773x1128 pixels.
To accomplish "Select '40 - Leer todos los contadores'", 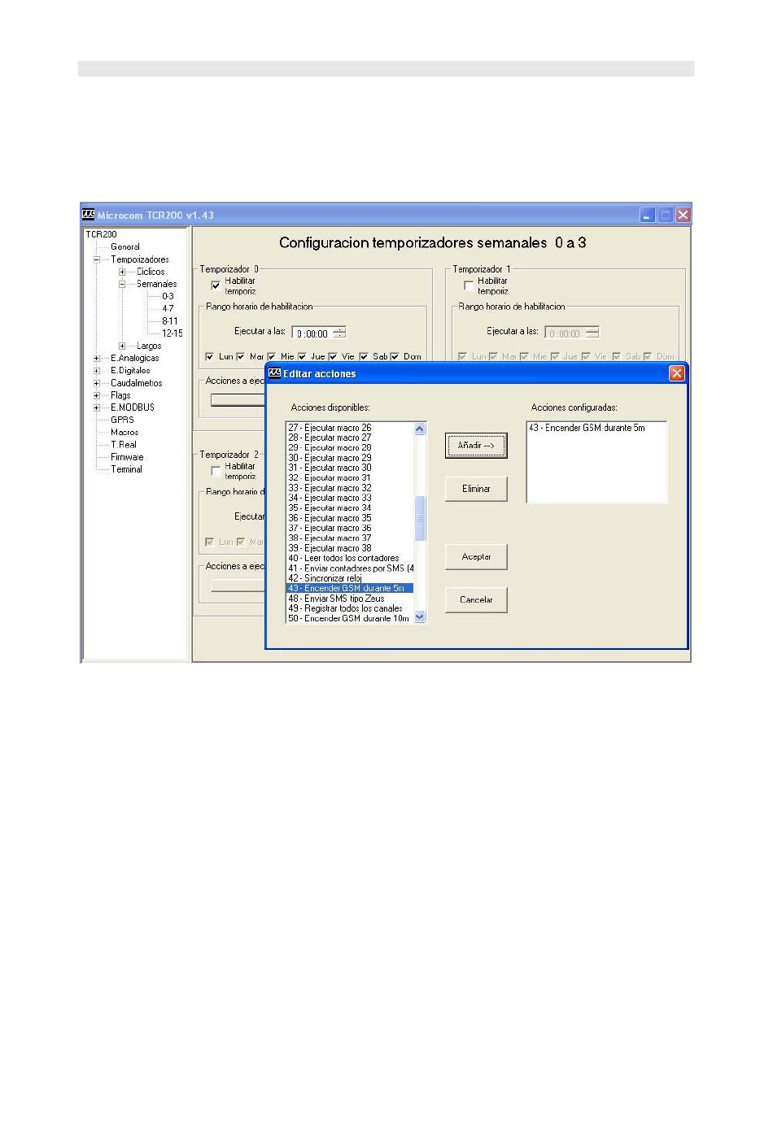I will [343, 558].
